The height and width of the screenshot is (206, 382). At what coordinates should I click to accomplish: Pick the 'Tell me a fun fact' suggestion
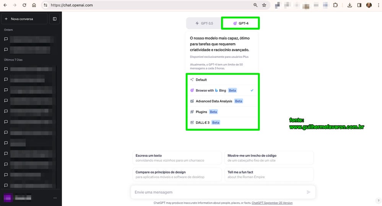pyautogui.click(x=269, y=174)
